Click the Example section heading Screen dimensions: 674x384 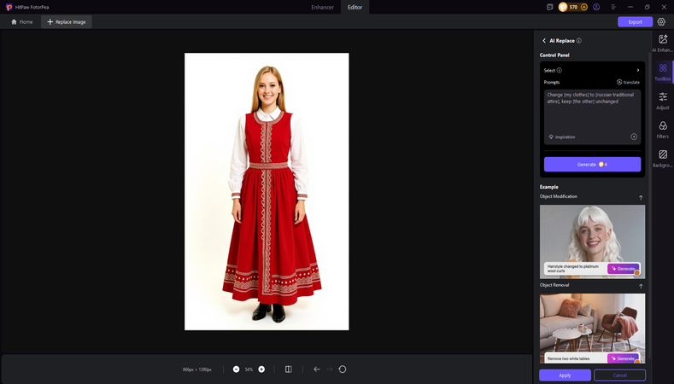pyautogui.click(x=549, y=187)
